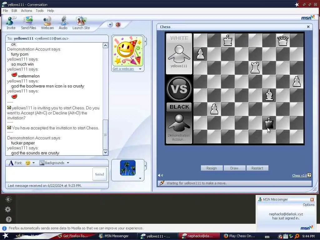Offer a Draw in chess
Screen dimensions: 320x240
[234, 168]
